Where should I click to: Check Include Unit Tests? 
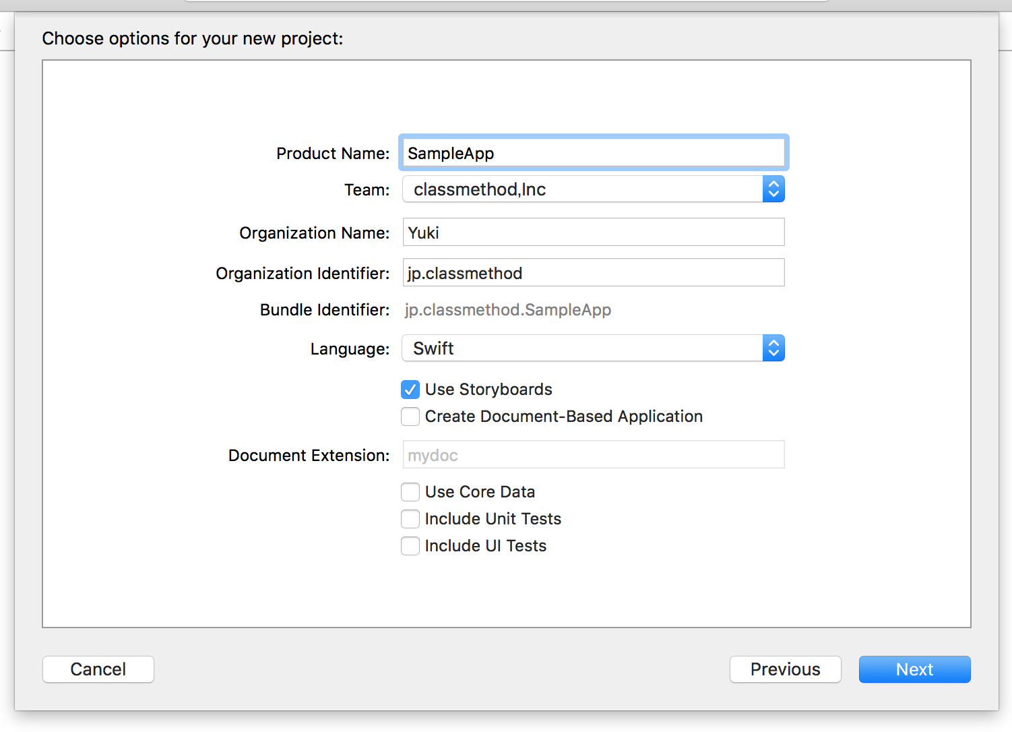point(410,519)
